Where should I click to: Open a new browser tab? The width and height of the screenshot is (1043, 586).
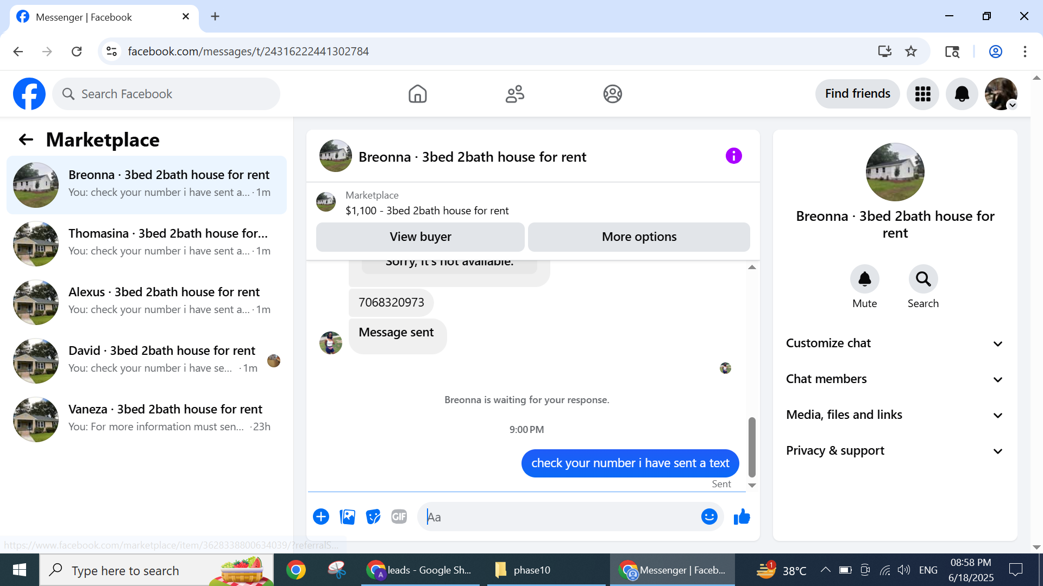[215, 17]
